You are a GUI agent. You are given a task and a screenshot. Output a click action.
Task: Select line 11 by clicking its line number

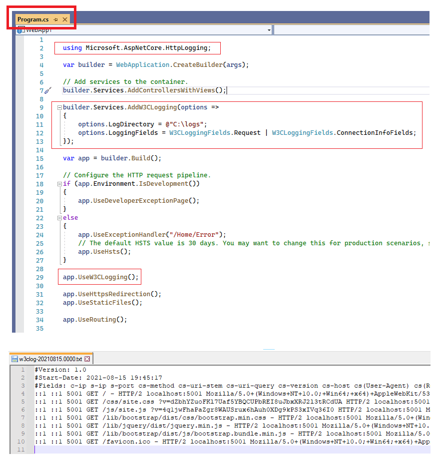39,124
